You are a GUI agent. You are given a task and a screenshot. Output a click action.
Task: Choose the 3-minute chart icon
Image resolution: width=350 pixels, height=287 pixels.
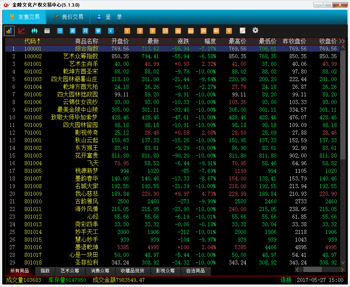coord(140,31)
